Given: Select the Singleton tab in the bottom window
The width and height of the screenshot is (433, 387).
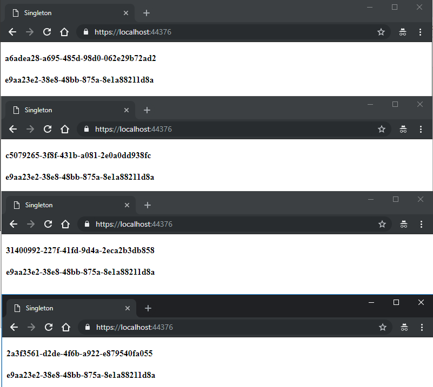Looking at the screenshot, I should tap(65, 308).
